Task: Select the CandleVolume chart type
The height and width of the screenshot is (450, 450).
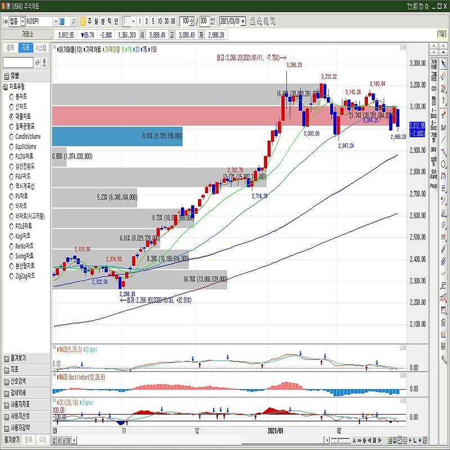Action: [x=25, y=136]
